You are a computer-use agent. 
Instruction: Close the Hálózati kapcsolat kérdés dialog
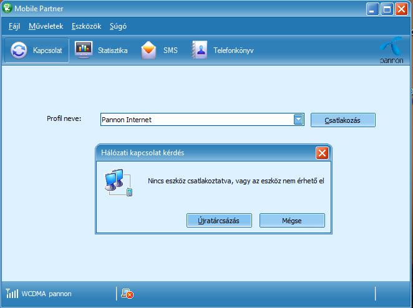pos(322,153)
